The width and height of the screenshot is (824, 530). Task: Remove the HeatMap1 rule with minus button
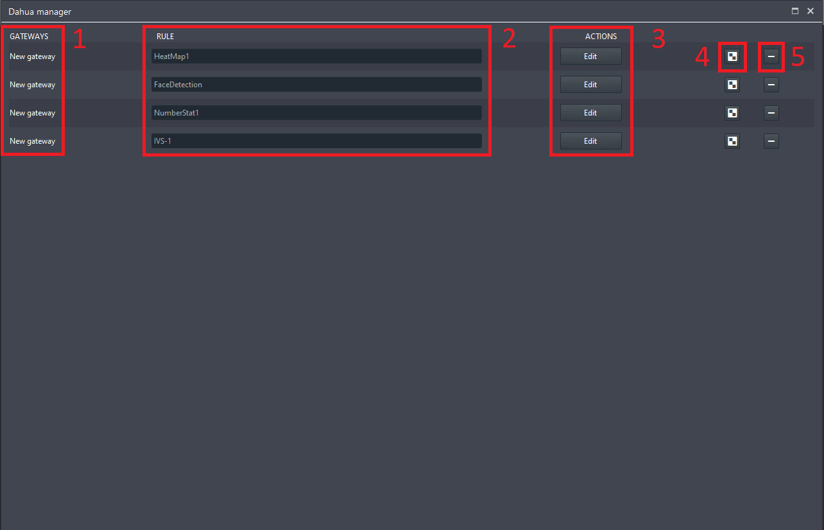click(x=771, y=56)
